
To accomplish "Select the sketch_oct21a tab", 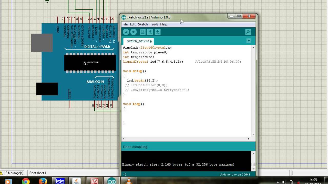I will (139, 41).
